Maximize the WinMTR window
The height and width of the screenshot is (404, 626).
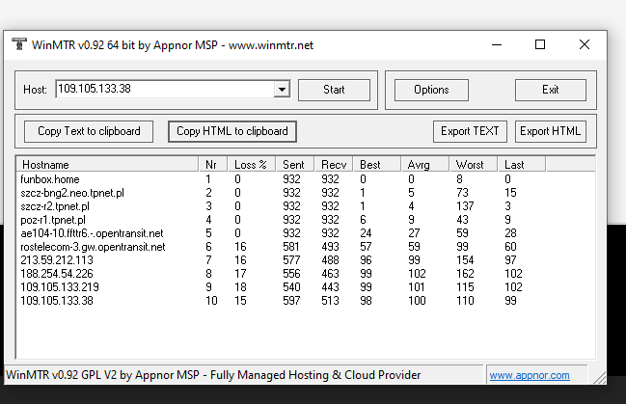pyautogui.click(x=540, y=44)
